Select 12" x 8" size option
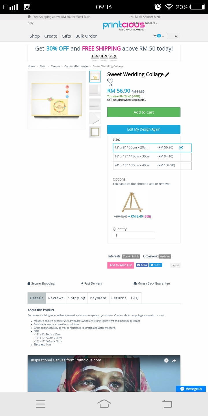Viewport: 208px width, 416px height. [152, 148]
